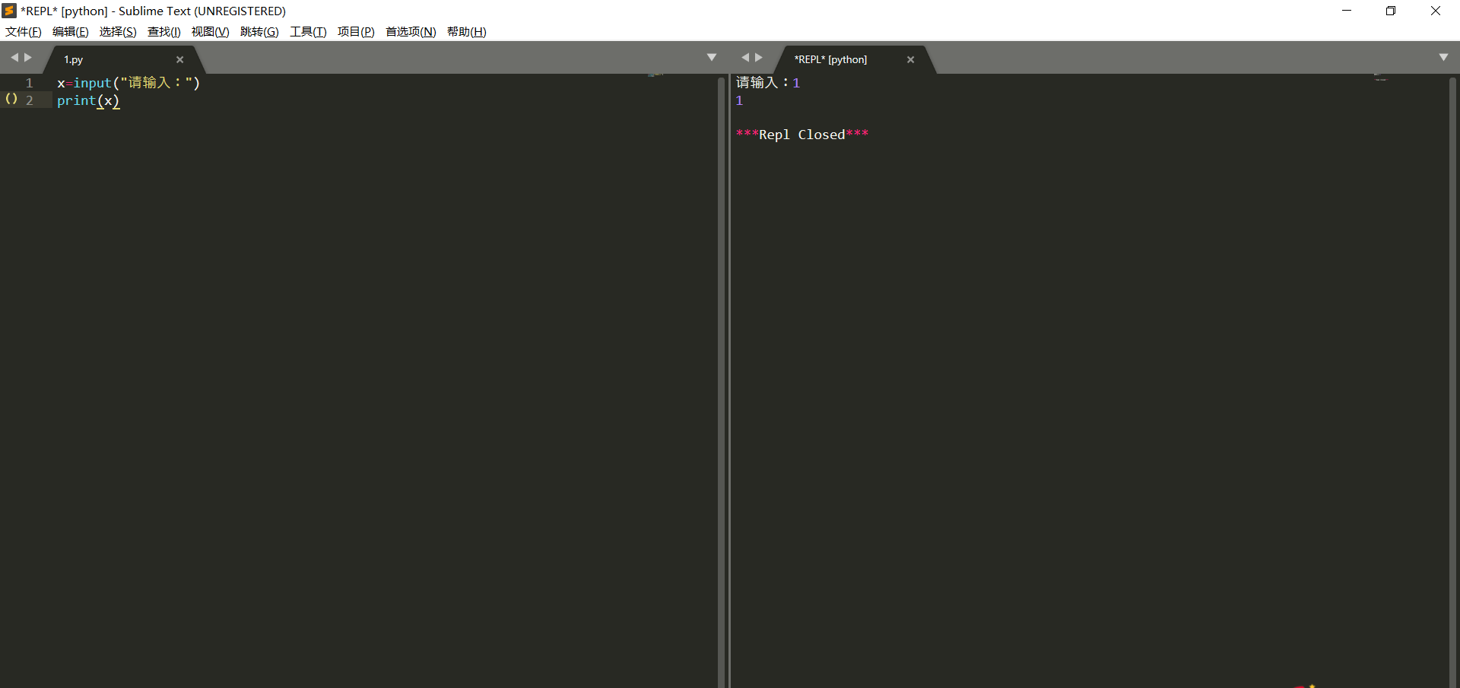Open the 项目(P) menu
1460x688 pixels.
point(356,32)
